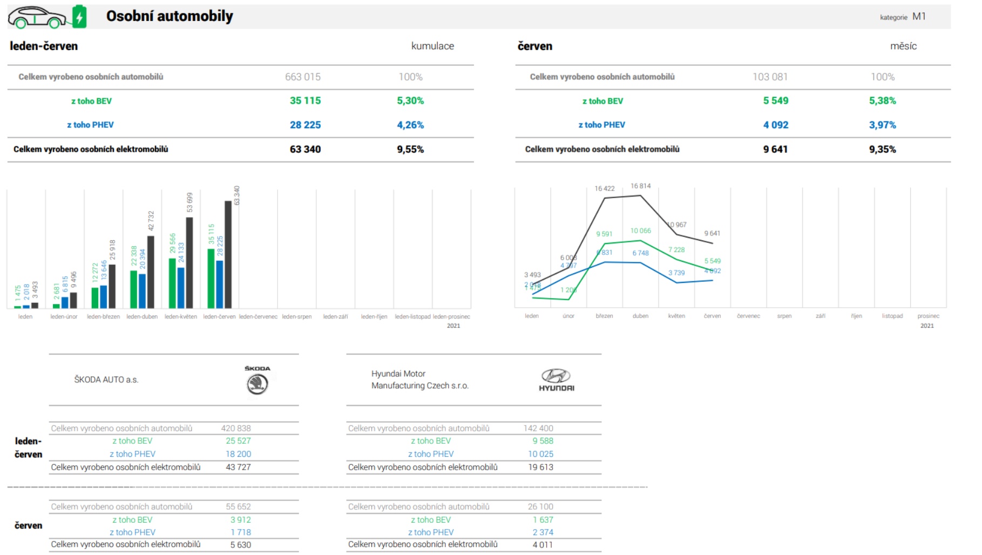Click the 'kategorie M1' label
This screenshot has width=982, height=555.
[x=903, y=17]
